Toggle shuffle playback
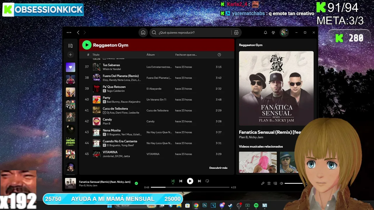Image resolution: width=374 pixels, height=210 pixels. point(173,181)
